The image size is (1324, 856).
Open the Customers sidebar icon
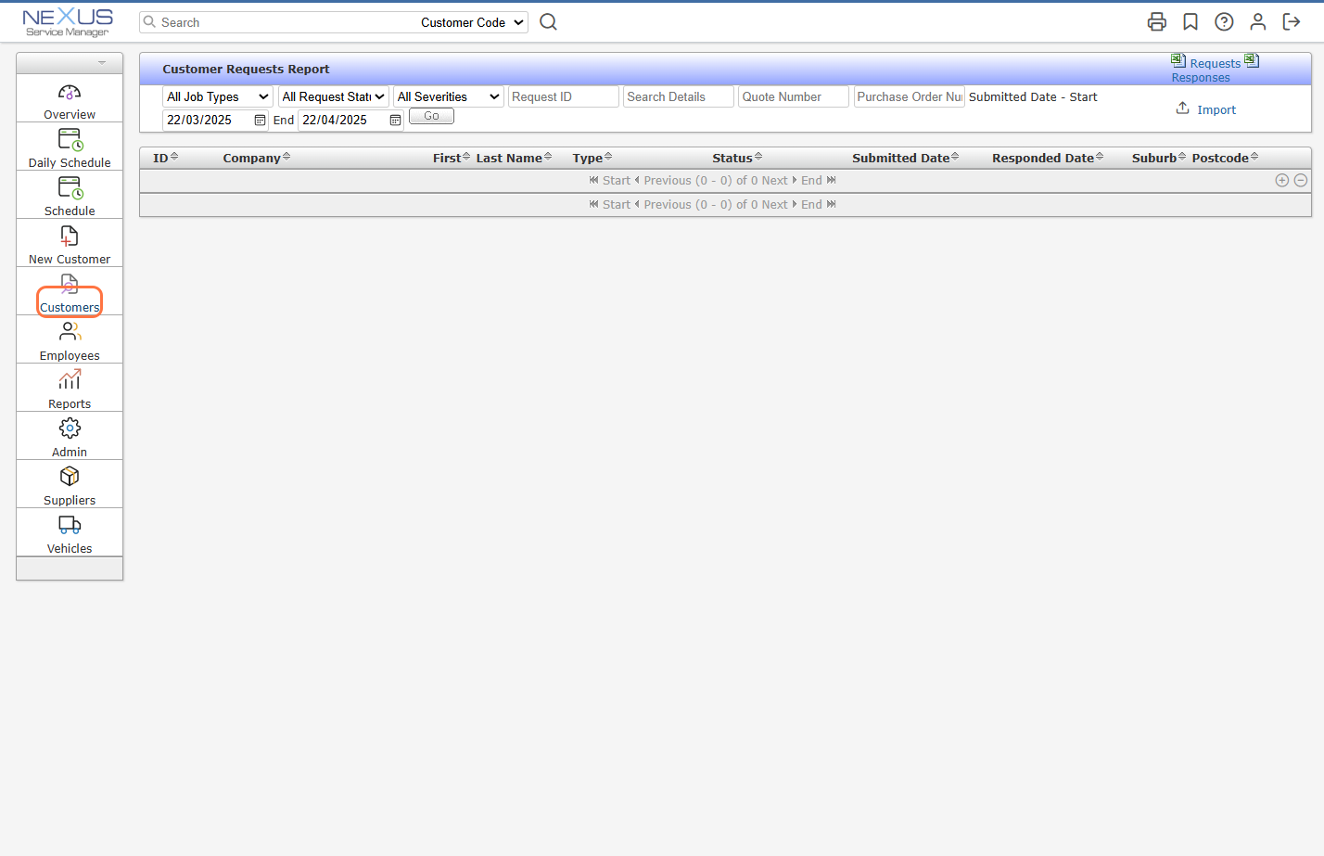coord(70,284)
